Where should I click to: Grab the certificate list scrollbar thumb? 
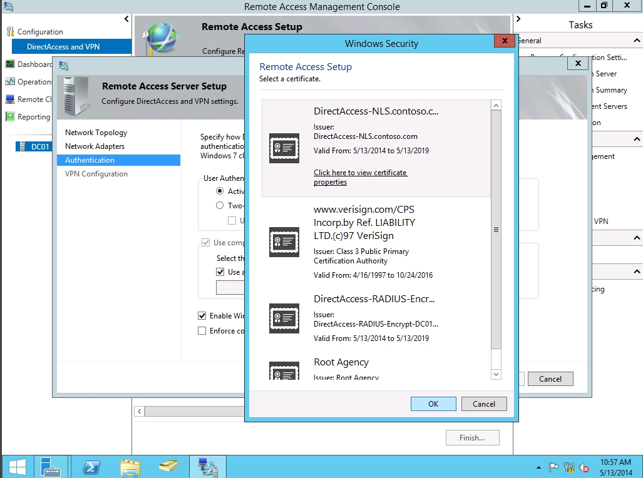[496, 230]
